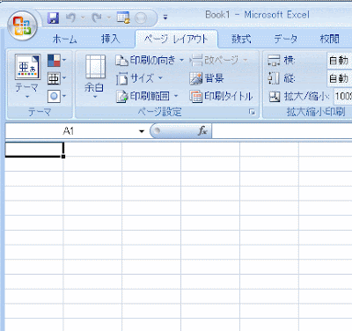This screenshot has height=331, width=352.
Task: Open the 改ページ breaks menu
Action: 219,61
